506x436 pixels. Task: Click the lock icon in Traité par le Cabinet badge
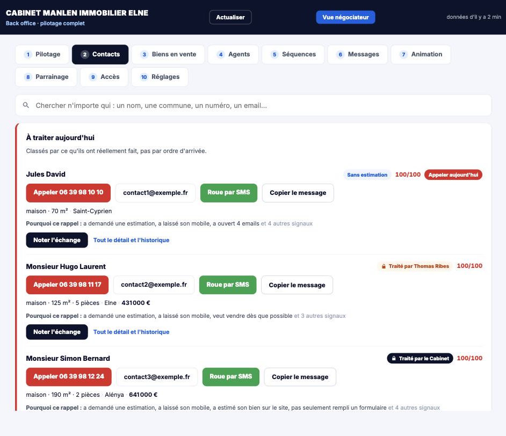coord(394,358)
